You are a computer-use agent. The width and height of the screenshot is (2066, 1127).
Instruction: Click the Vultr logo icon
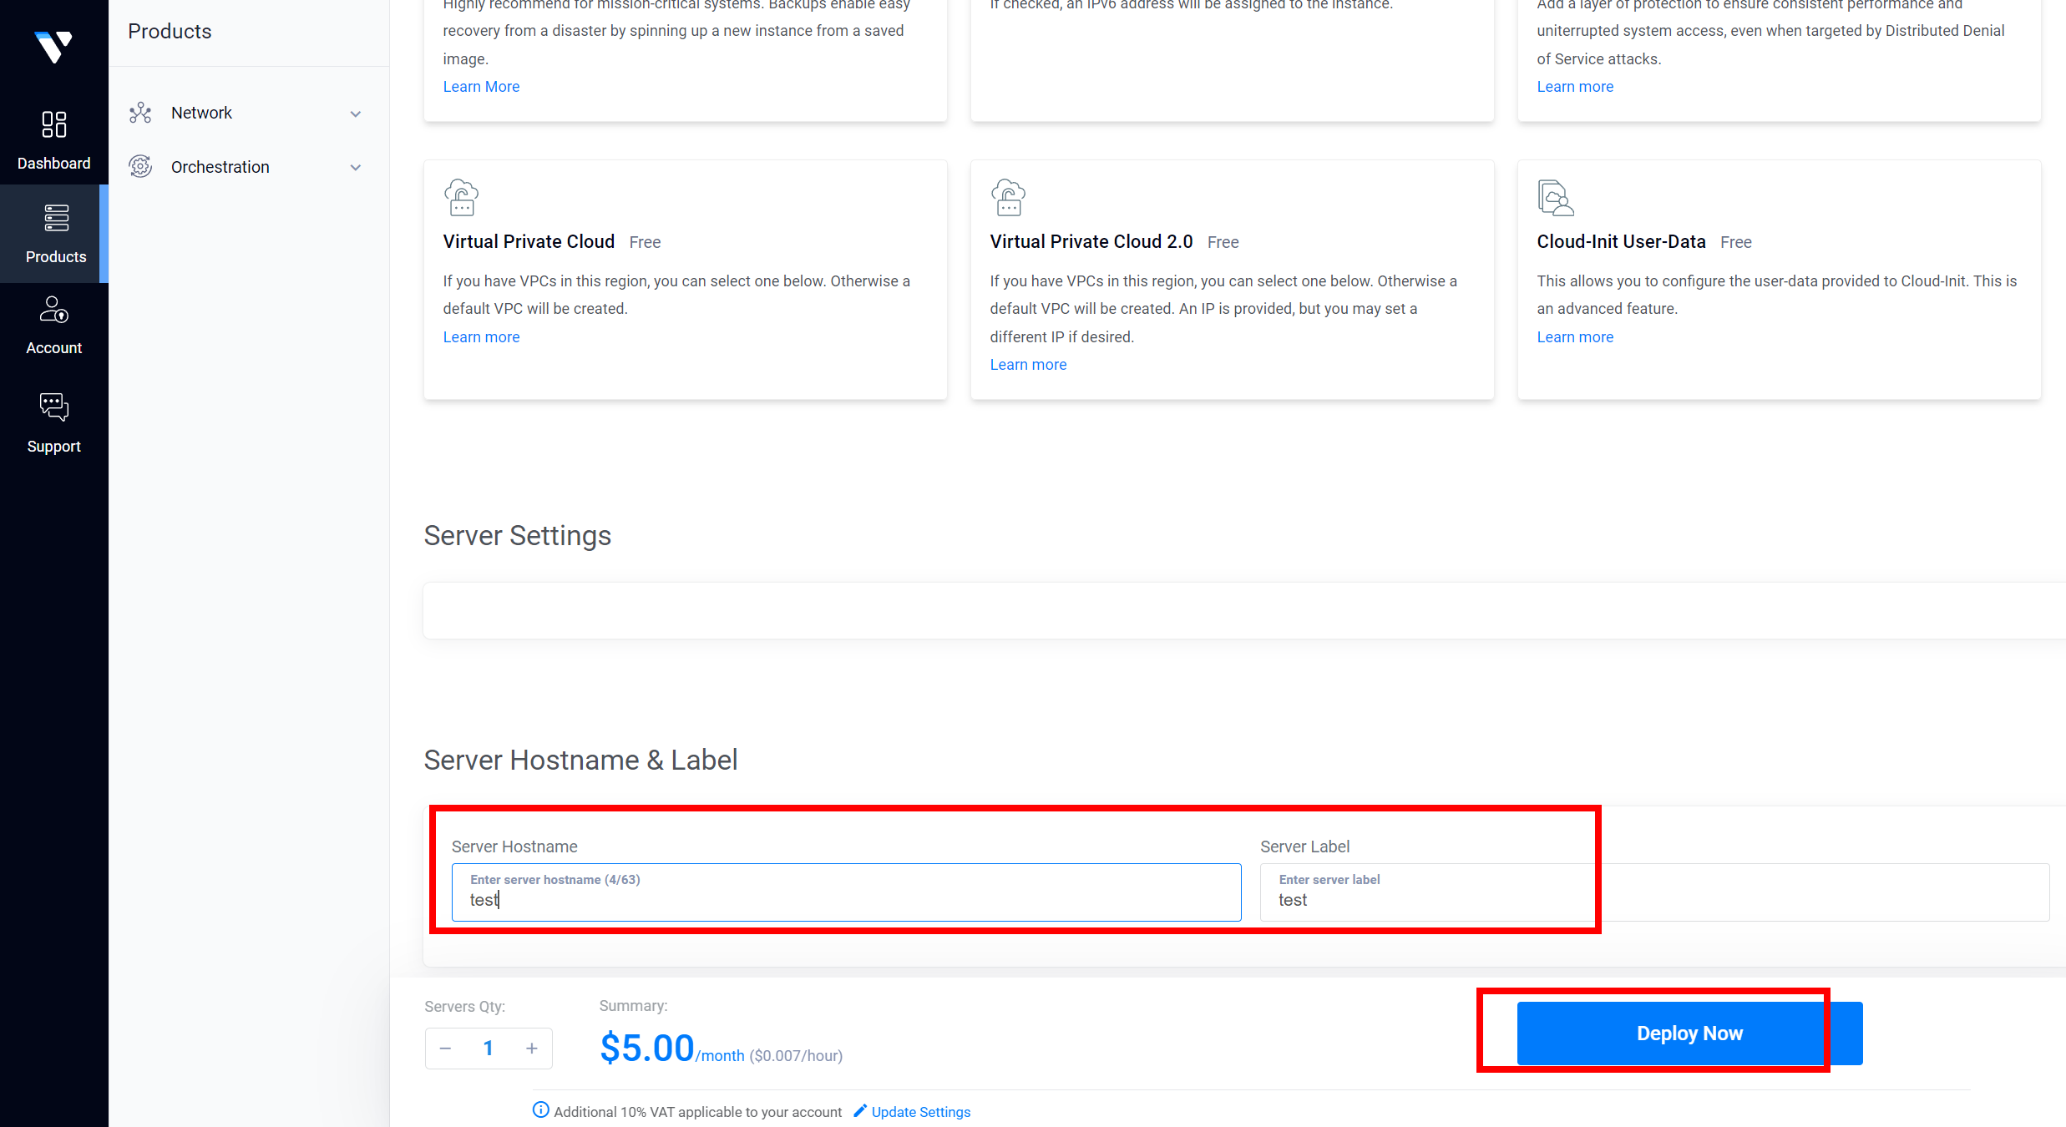(x=53, y=46)
